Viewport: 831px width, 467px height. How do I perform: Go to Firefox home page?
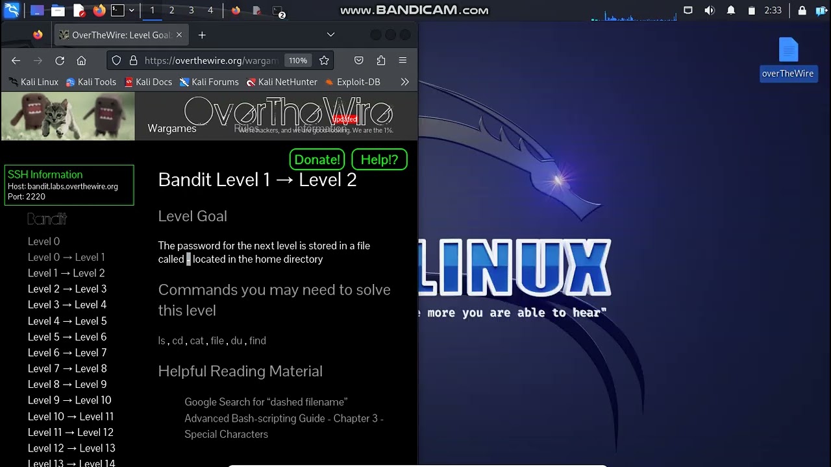click(81, 60)
